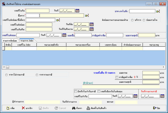Check บันทึกใบกำกับภาษี checkbox

(75, 91)
